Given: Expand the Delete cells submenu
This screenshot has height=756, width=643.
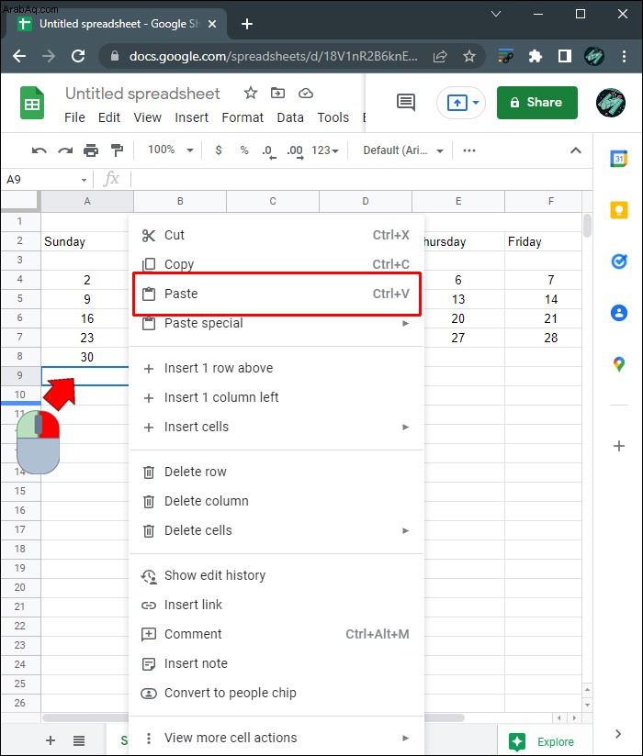Looking at the screenshot, I should (x=276, y=530).
